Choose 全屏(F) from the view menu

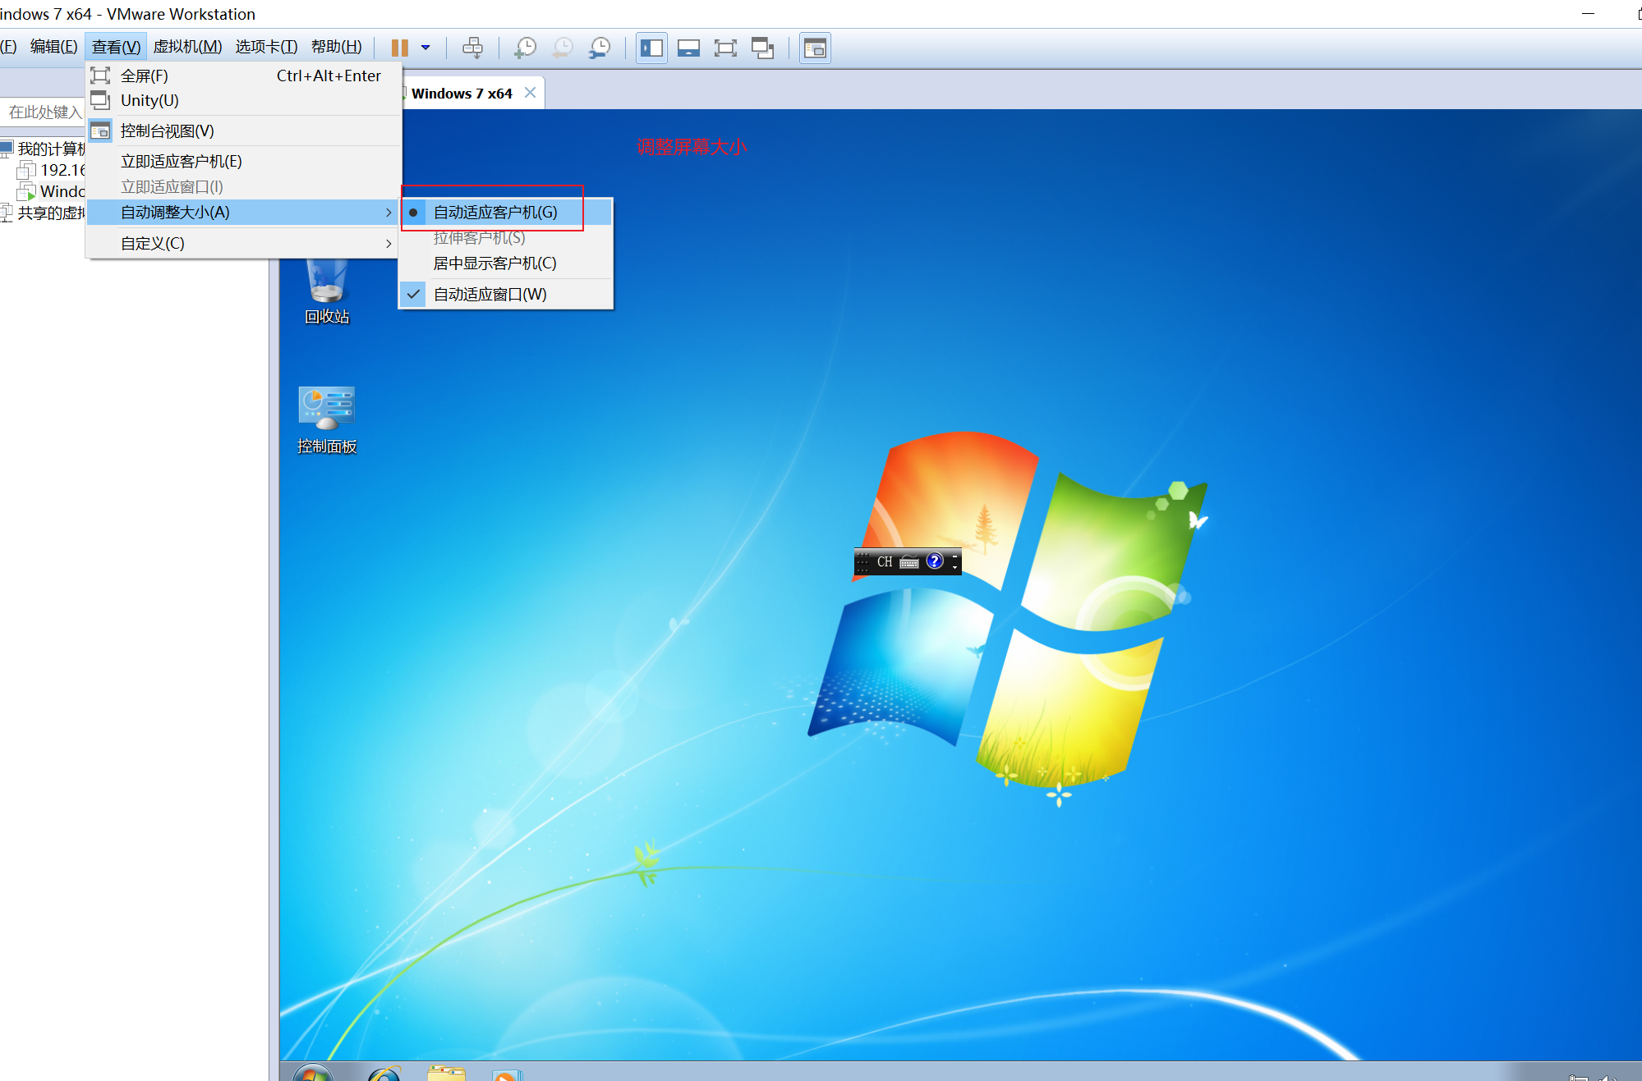tap(244, 76)
